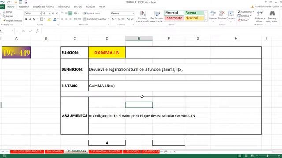Open the 196-GAMMA sheet tab
Image resolution: width=282 pixels, height=158 pixels.
54,151
